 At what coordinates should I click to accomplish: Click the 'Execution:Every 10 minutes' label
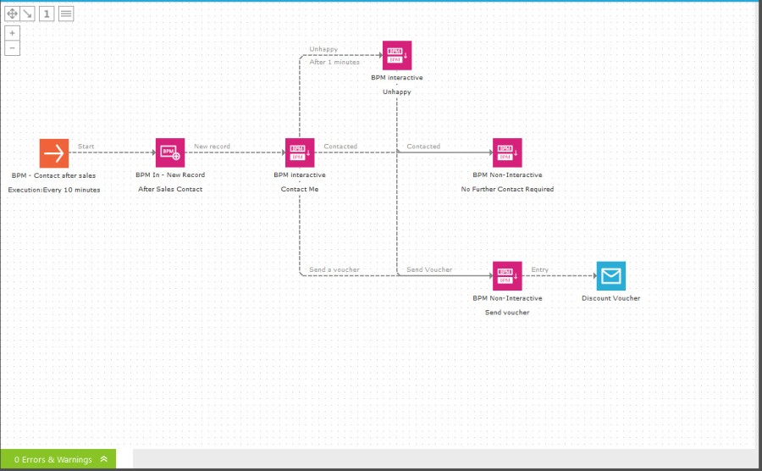[54, 190]
